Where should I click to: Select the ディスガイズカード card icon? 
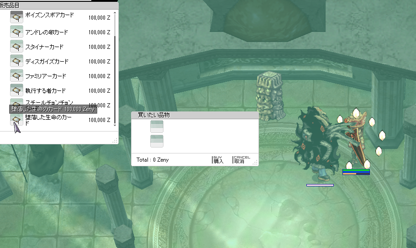16,61
